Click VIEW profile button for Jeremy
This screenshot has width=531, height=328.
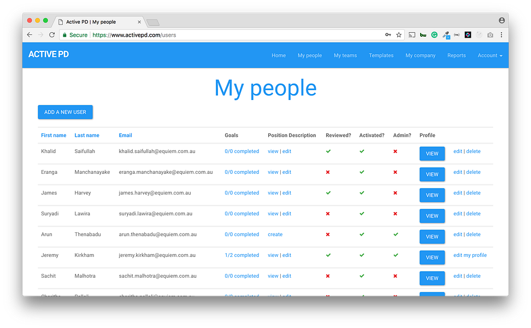click(x=432, y=257)
